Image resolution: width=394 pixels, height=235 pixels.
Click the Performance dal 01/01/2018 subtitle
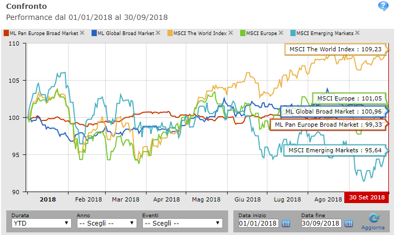point(87,17)
